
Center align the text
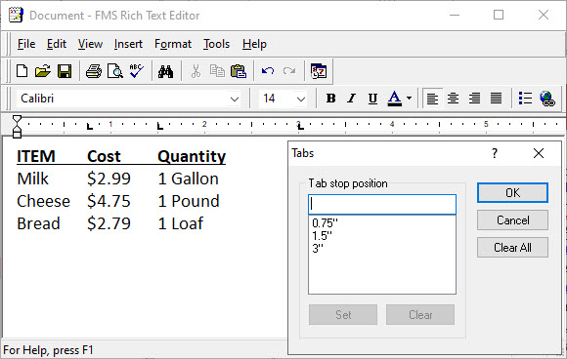point(453,99)
